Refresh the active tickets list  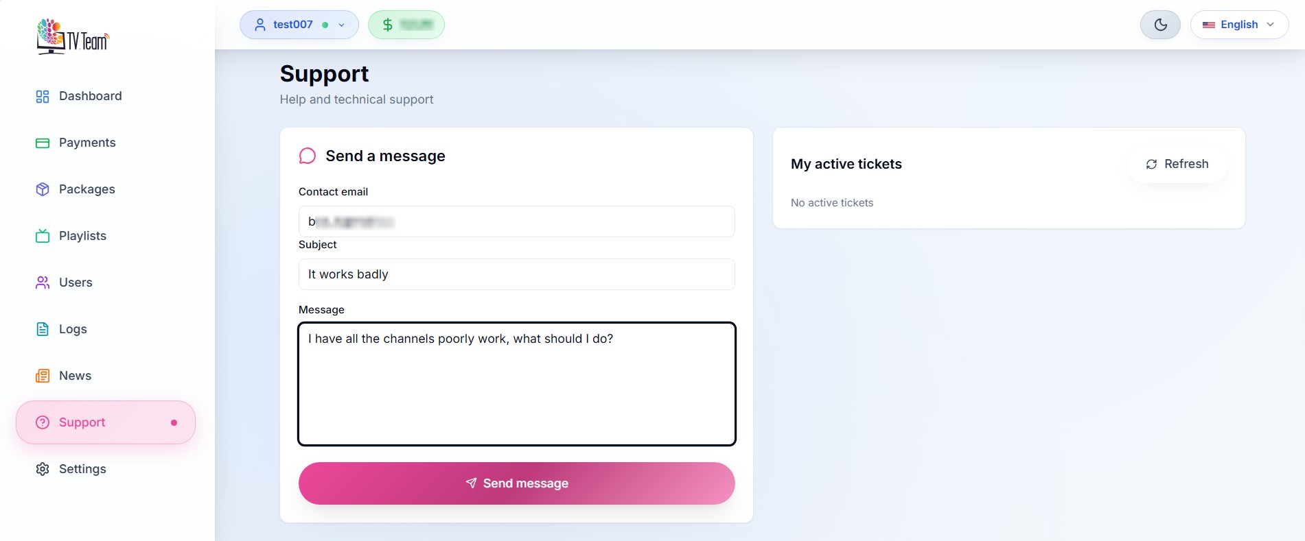1177,164
